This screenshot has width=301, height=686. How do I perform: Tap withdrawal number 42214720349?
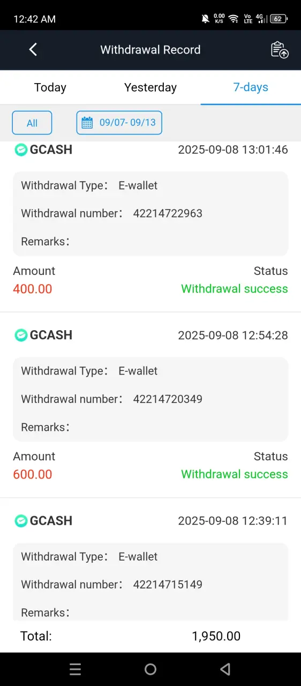pyautogui.click(x=168, y=399)
